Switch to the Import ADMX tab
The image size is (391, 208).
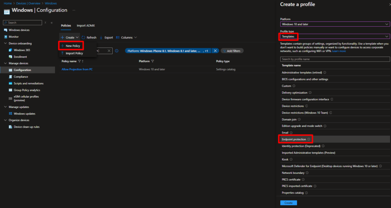86,25
